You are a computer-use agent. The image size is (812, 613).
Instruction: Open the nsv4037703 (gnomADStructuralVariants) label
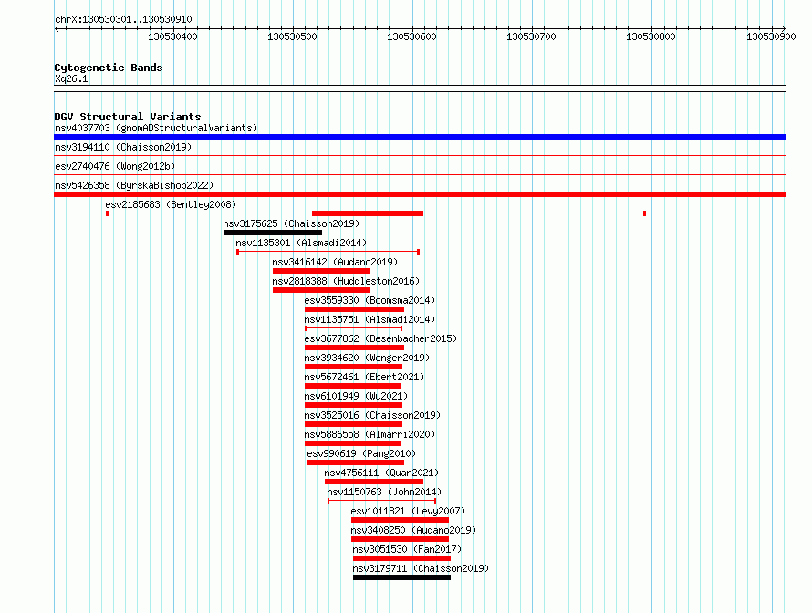(156, 128)
